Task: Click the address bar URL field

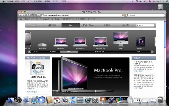Action: coord(83,15)
